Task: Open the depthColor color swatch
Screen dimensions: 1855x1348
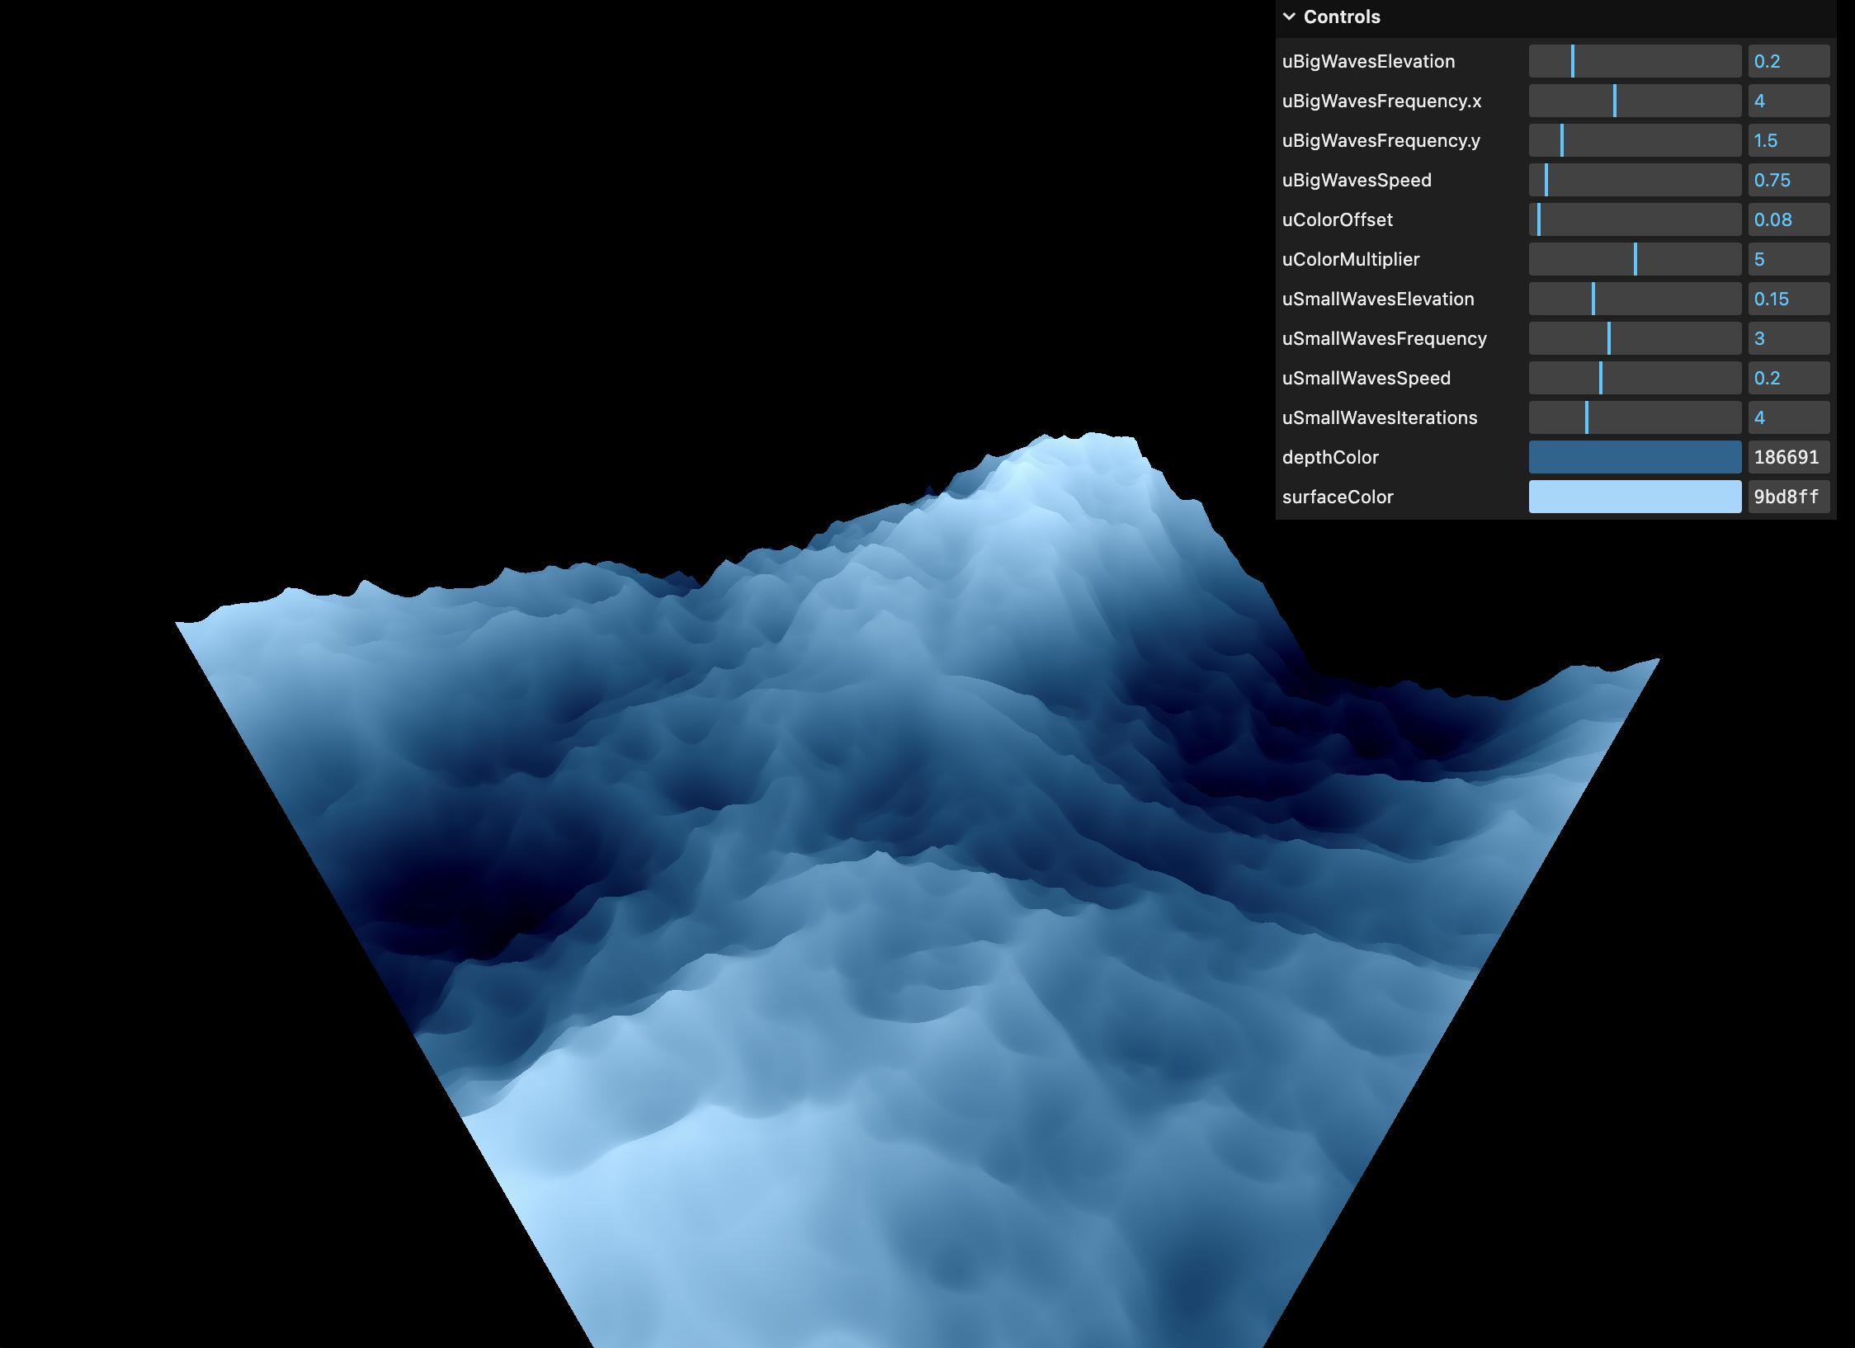Action: click(1634, 457)
